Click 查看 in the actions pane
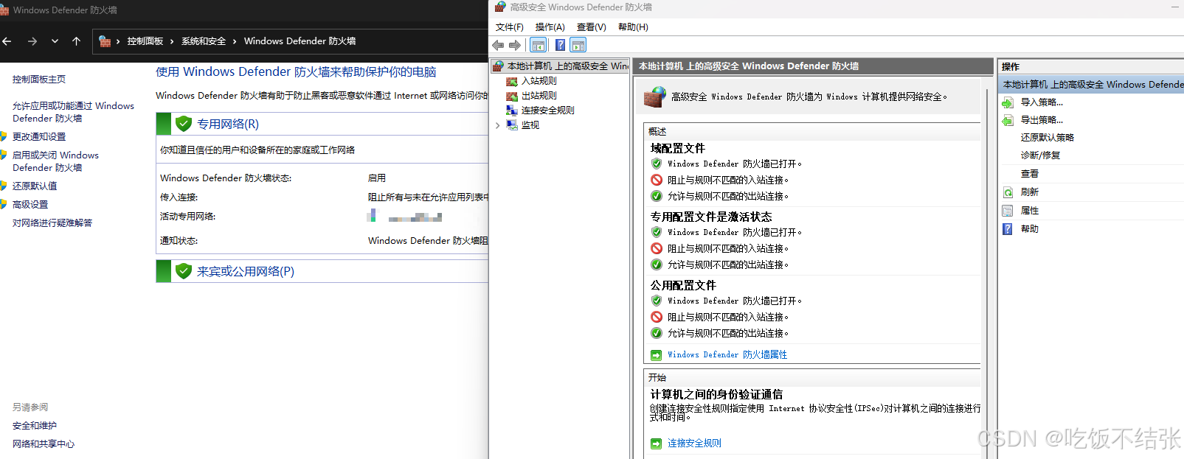Screen dimensions: 1184x459 tap(1030, 174)
